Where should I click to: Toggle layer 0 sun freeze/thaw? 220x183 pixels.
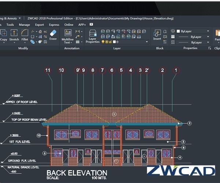pyautogui.click(x=107, y=42)
